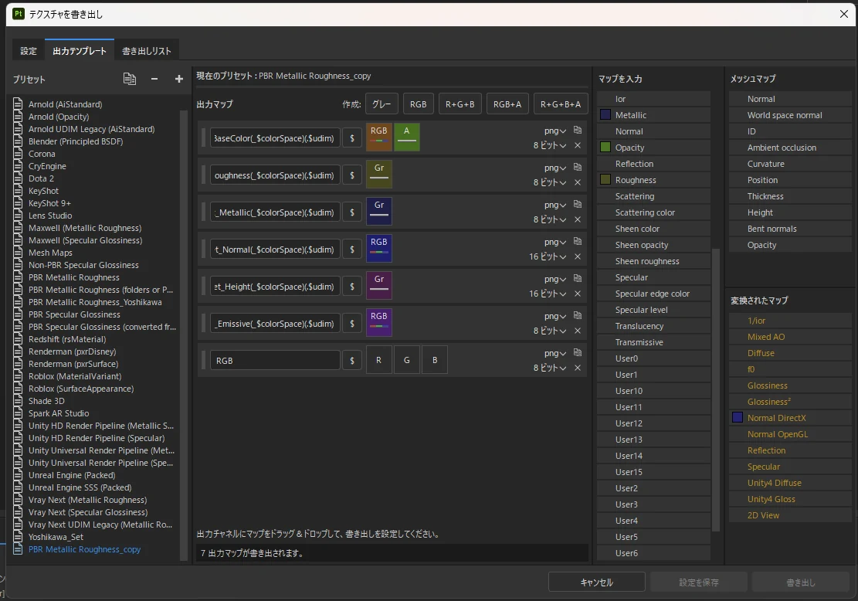Pick World space normal mesh map
Viewport: 858px width, 601px height.
point(789,115)
